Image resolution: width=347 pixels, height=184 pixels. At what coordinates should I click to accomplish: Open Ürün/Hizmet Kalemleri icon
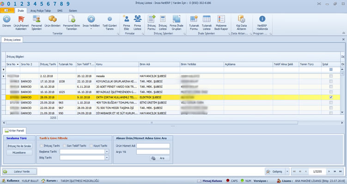(21, 19)
